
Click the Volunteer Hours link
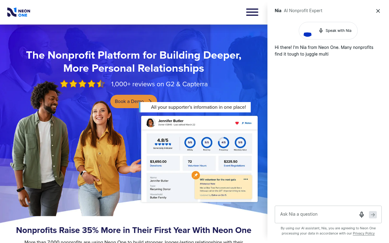(x=197, y=166)
